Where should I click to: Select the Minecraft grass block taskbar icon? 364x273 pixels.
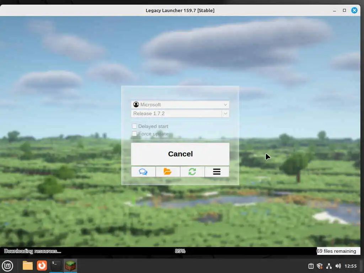coord(70,266)
